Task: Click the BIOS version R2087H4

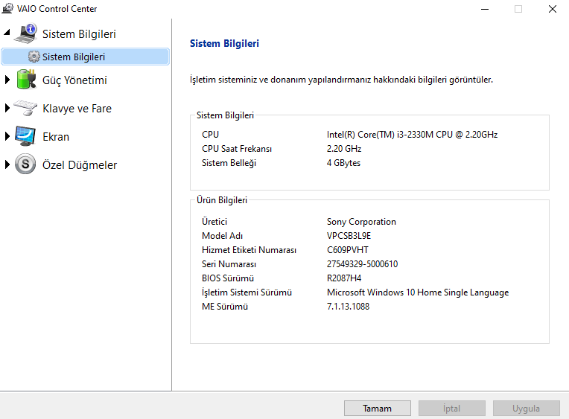Action: [x=344, y=278]
